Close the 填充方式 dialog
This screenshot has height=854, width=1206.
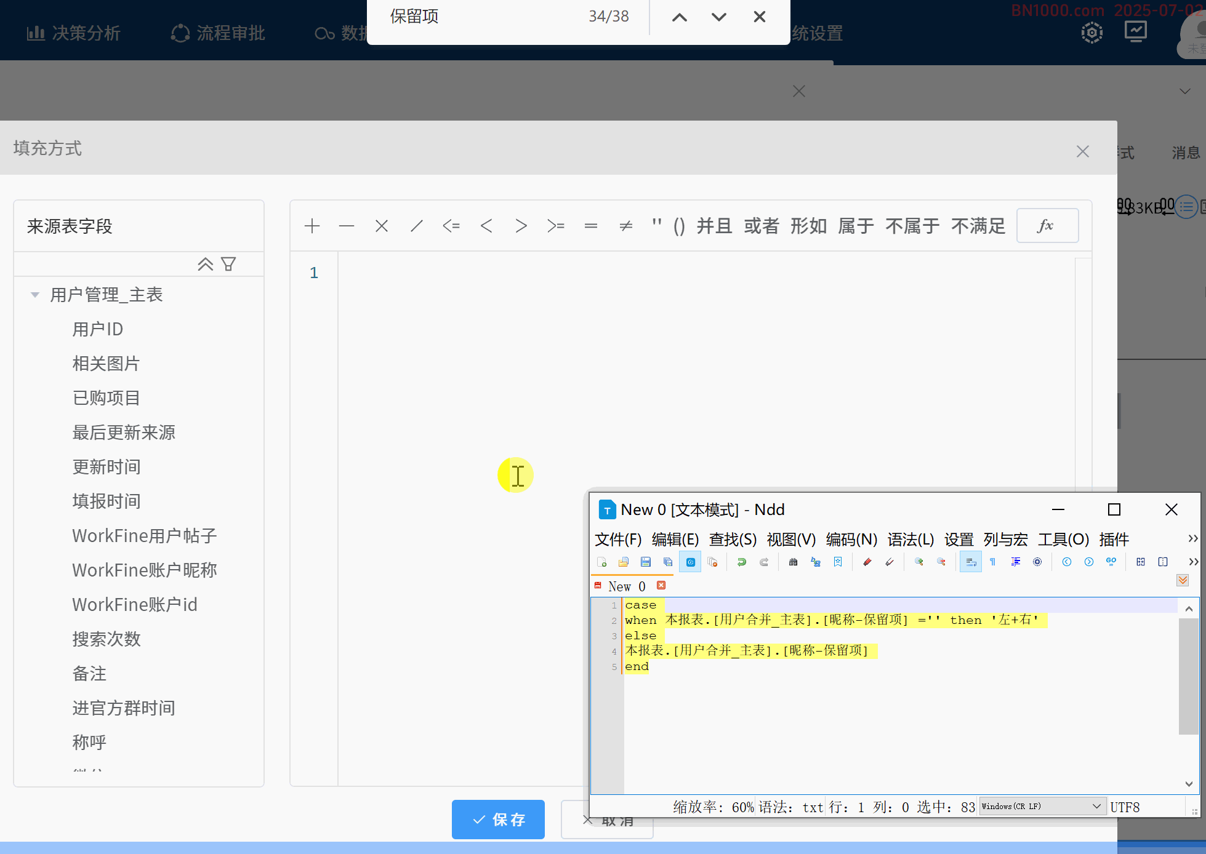click(1083, 151)
